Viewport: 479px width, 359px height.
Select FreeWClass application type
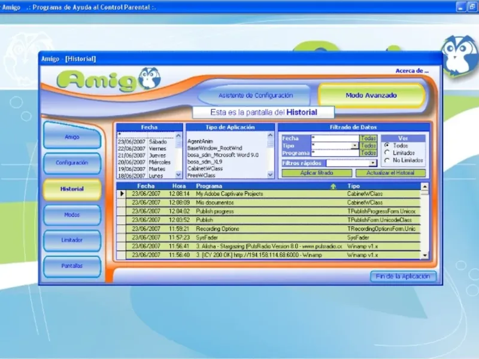coord(227,175)
